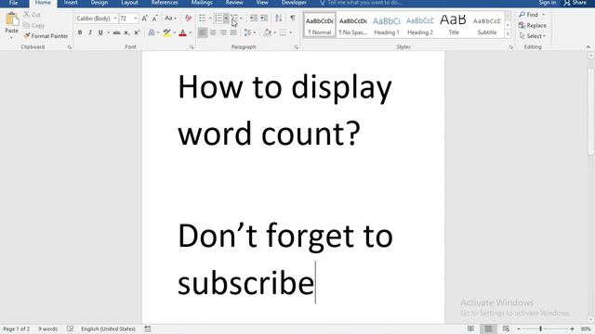
Task: Clear all formatting from text
Action: [188, 19]
